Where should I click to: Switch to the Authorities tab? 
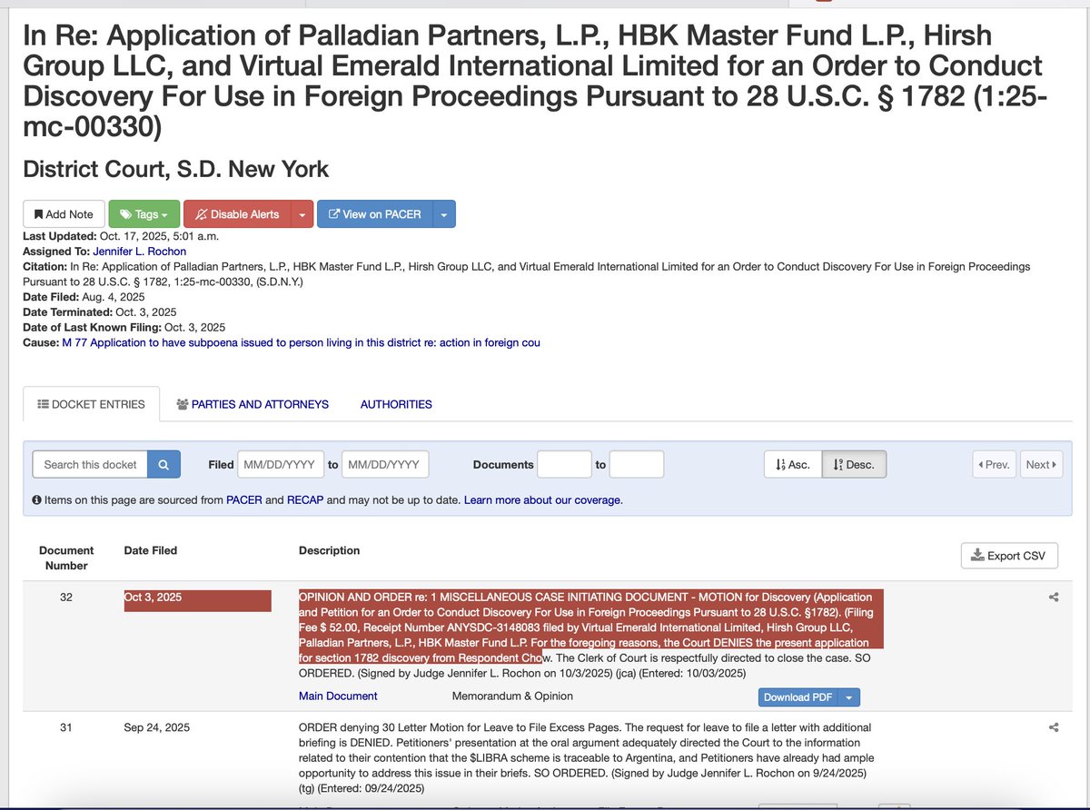tap(396, 404)
